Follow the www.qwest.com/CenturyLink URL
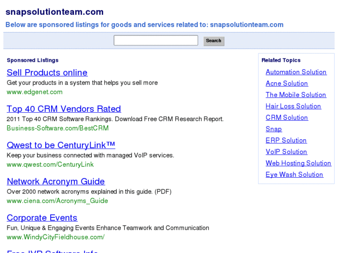This screenshot has width=338, height=253. [x=50, y=164]
